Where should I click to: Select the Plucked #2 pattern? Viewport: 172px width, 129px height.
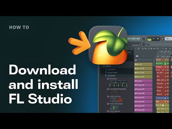143,85
